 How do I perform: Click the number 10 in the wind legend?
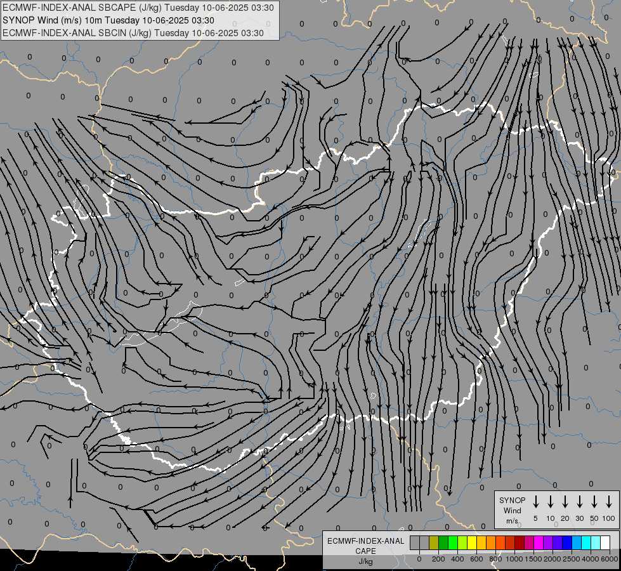click(551, 518)
